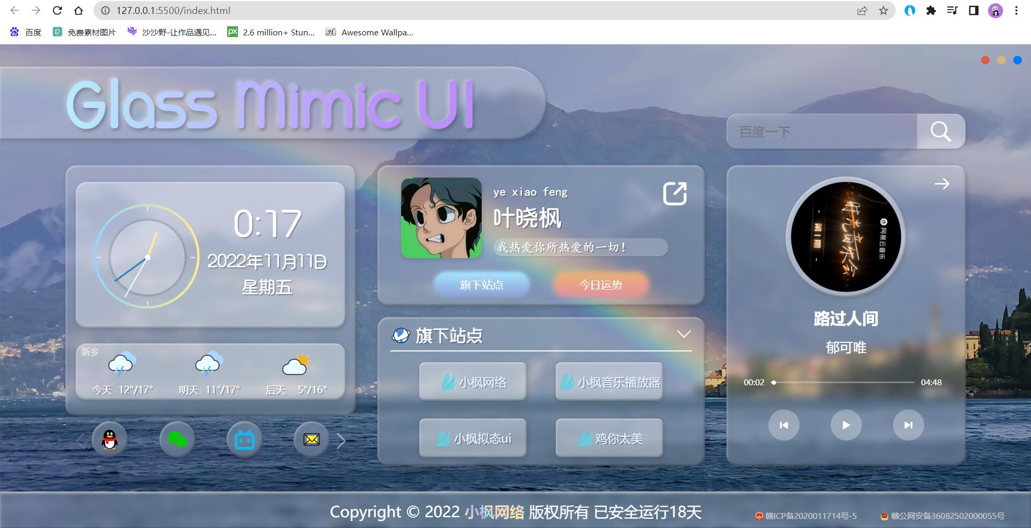Click the 小枫网络 footer link
Image resolution: width=1031 pixels, height=528 pixels.
coord(495,512)
